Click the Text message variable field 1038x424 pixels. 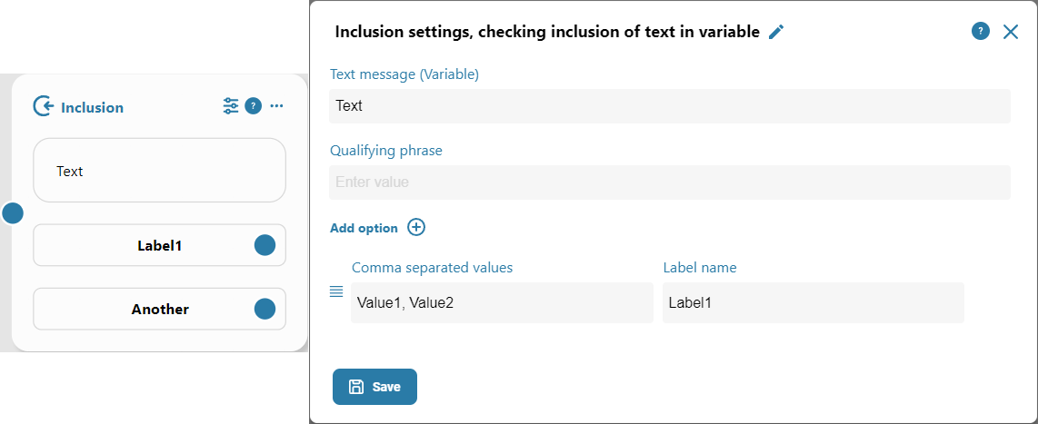coord(669,106)
